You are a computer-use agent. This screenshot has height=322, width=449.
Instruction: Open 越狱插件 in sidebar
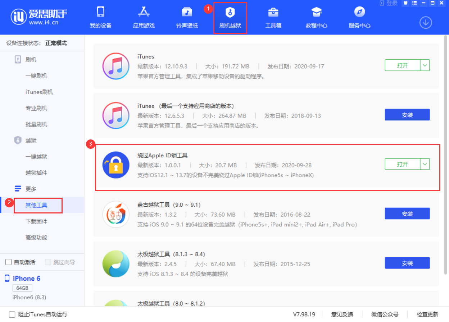[36, 173]
